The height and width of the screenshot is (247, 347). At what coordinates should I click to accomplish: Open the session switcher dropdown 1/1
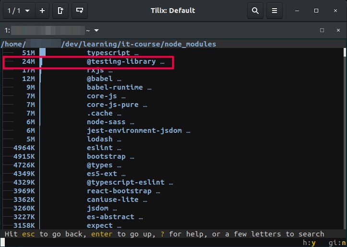(19, 11)
